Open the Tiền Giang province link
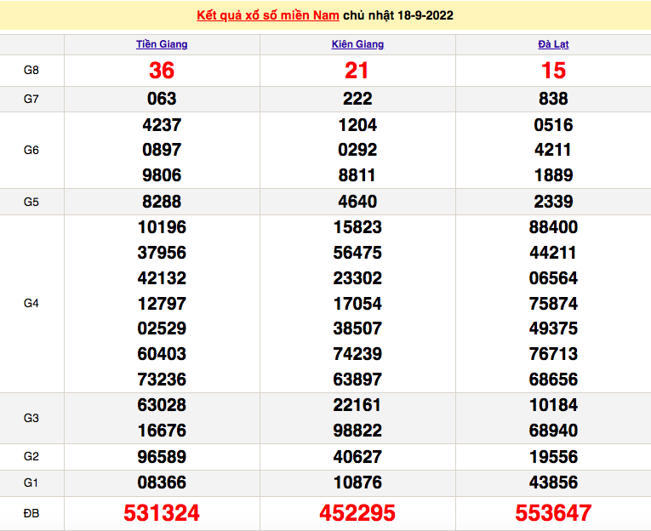 162,44
